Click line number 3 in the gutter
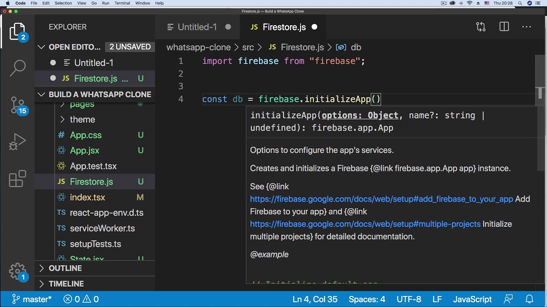 point(181,86)
